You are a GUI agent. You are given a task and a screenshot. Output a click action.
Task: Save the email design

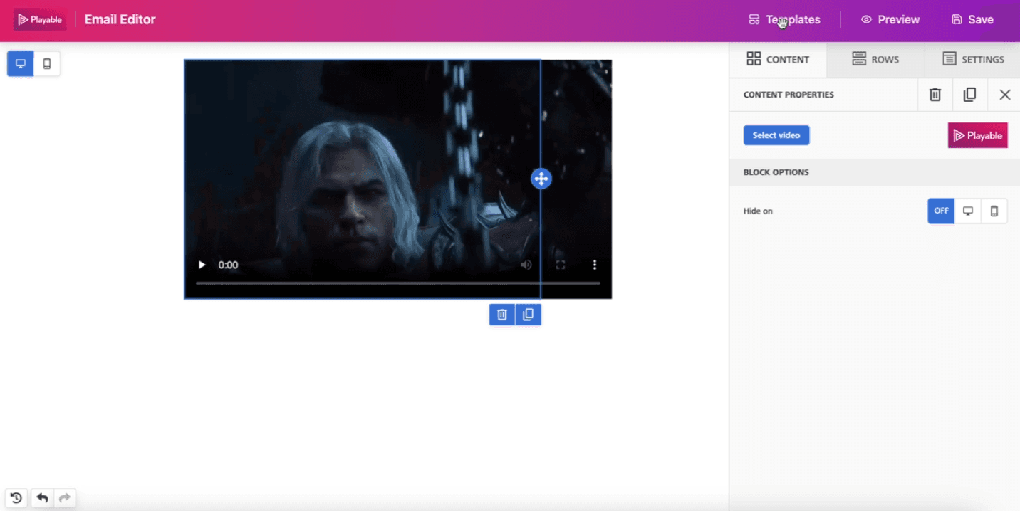(972, 20)
